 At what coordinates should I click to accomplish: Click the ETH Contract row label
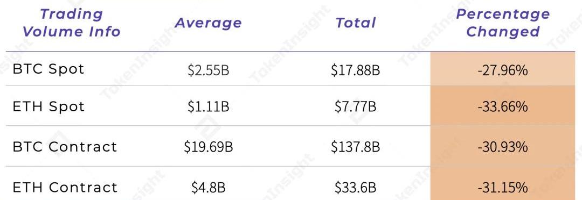[x=65, y=187]
